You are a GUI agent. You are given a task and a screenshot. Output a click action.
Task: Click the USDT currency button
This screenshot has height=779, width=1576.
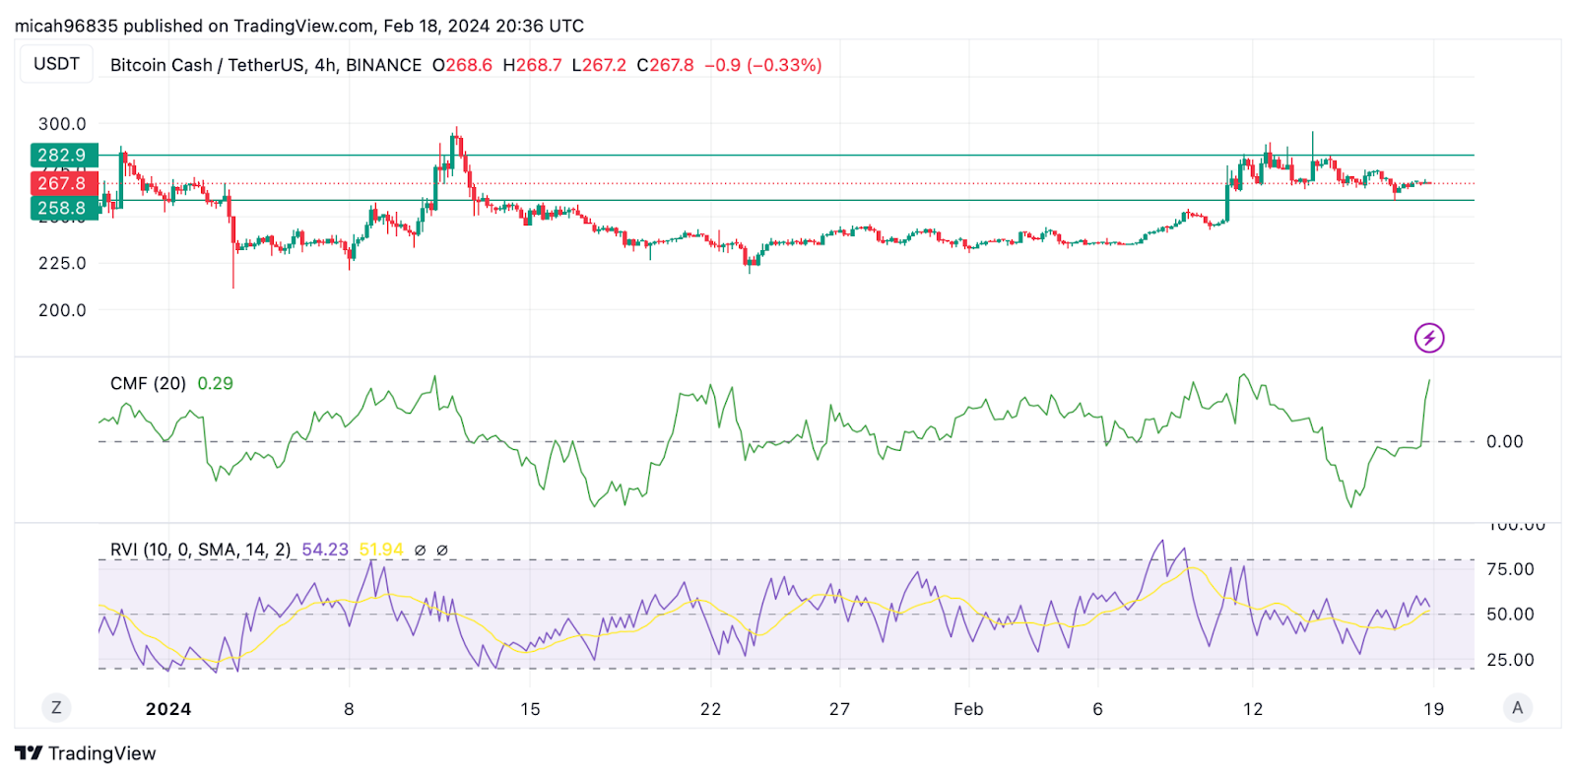[x=56, y=64]
